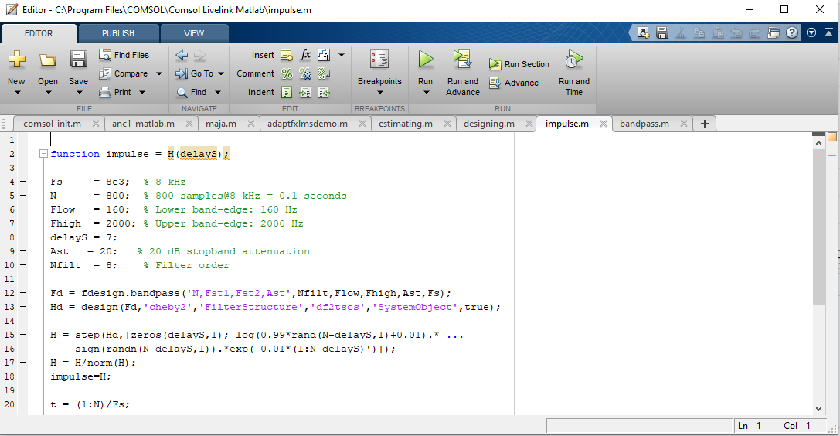Click the Run and Time icon
The width and height of the screenshot is (840, 436).
click(x=573, y=60)
